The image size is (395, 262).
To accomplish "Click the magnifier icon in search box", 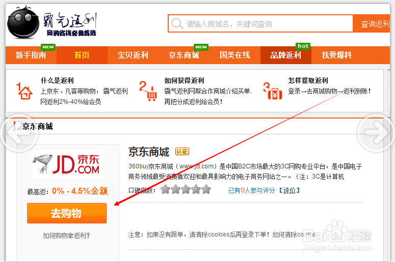I will coord(177,23).
